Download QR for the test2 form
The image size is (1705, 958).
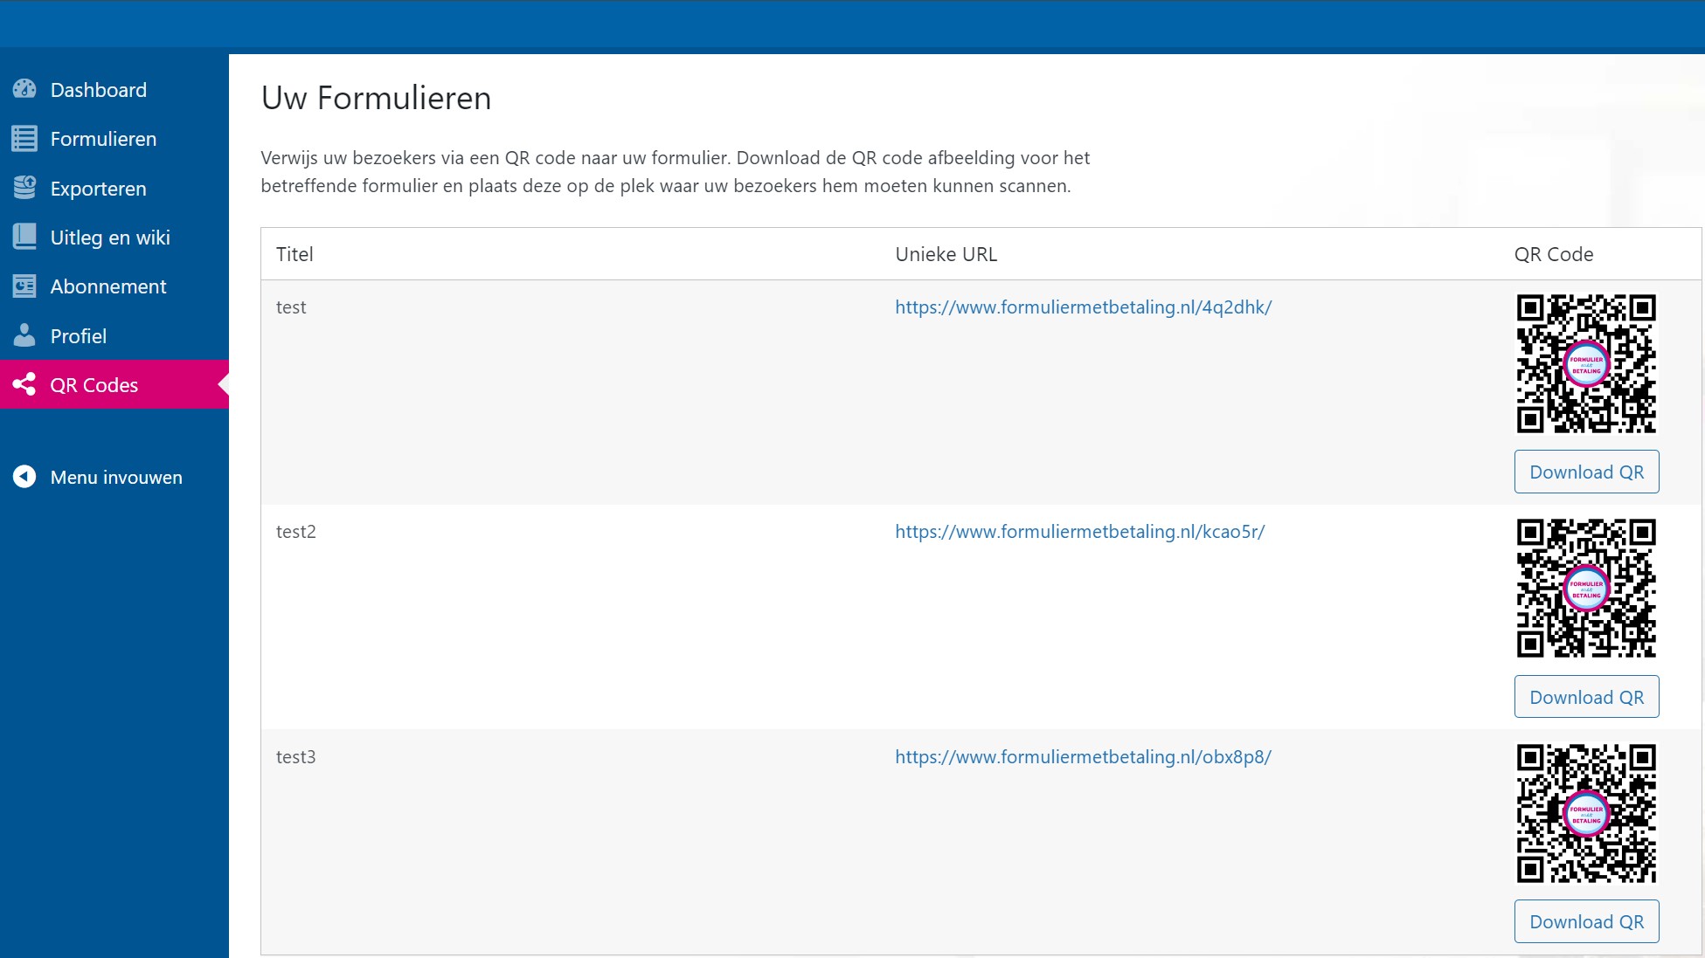click(x=1586, y=697)
